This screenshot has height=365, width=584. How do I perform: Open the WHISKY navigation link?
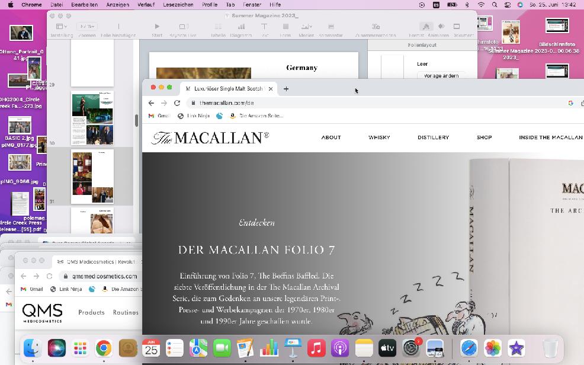click(379, 137)
